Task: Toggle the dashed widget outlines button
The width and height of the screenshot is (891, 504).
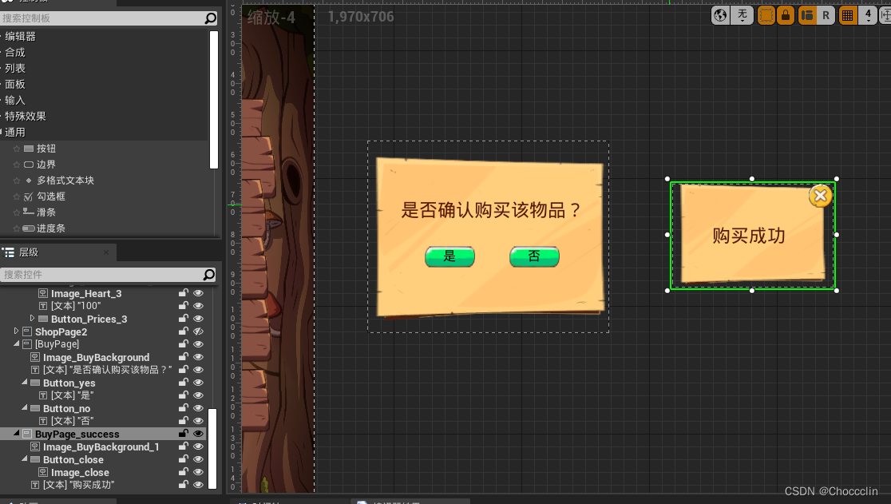Action: 766,15
